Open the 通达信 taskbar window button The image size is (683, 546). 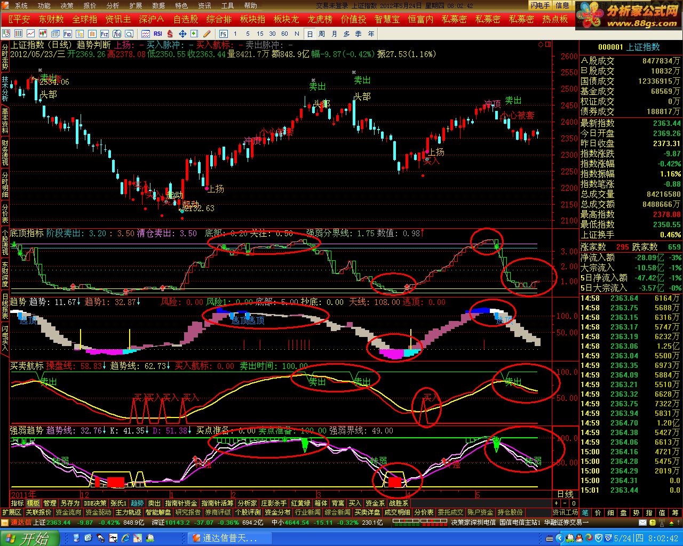(231, 539)
